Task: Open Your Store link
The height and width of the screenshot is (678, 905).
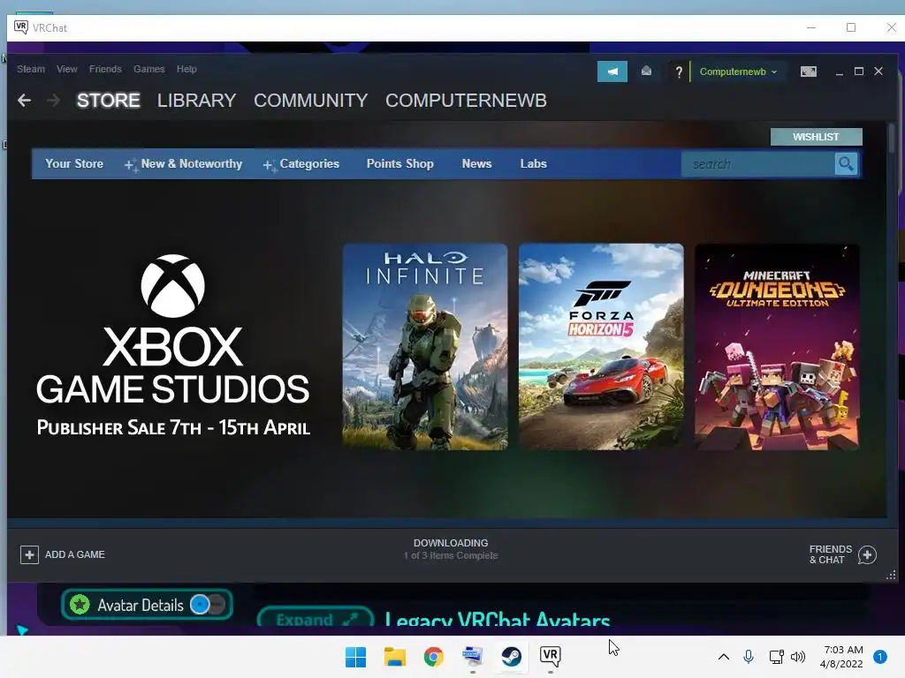Action: (x=74, y=163)
